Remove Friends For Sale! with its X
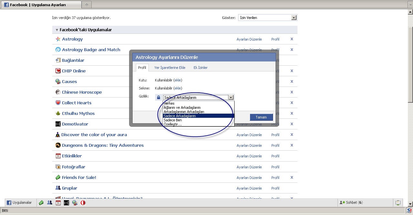413x215 pixels. [x=292, y=177]
